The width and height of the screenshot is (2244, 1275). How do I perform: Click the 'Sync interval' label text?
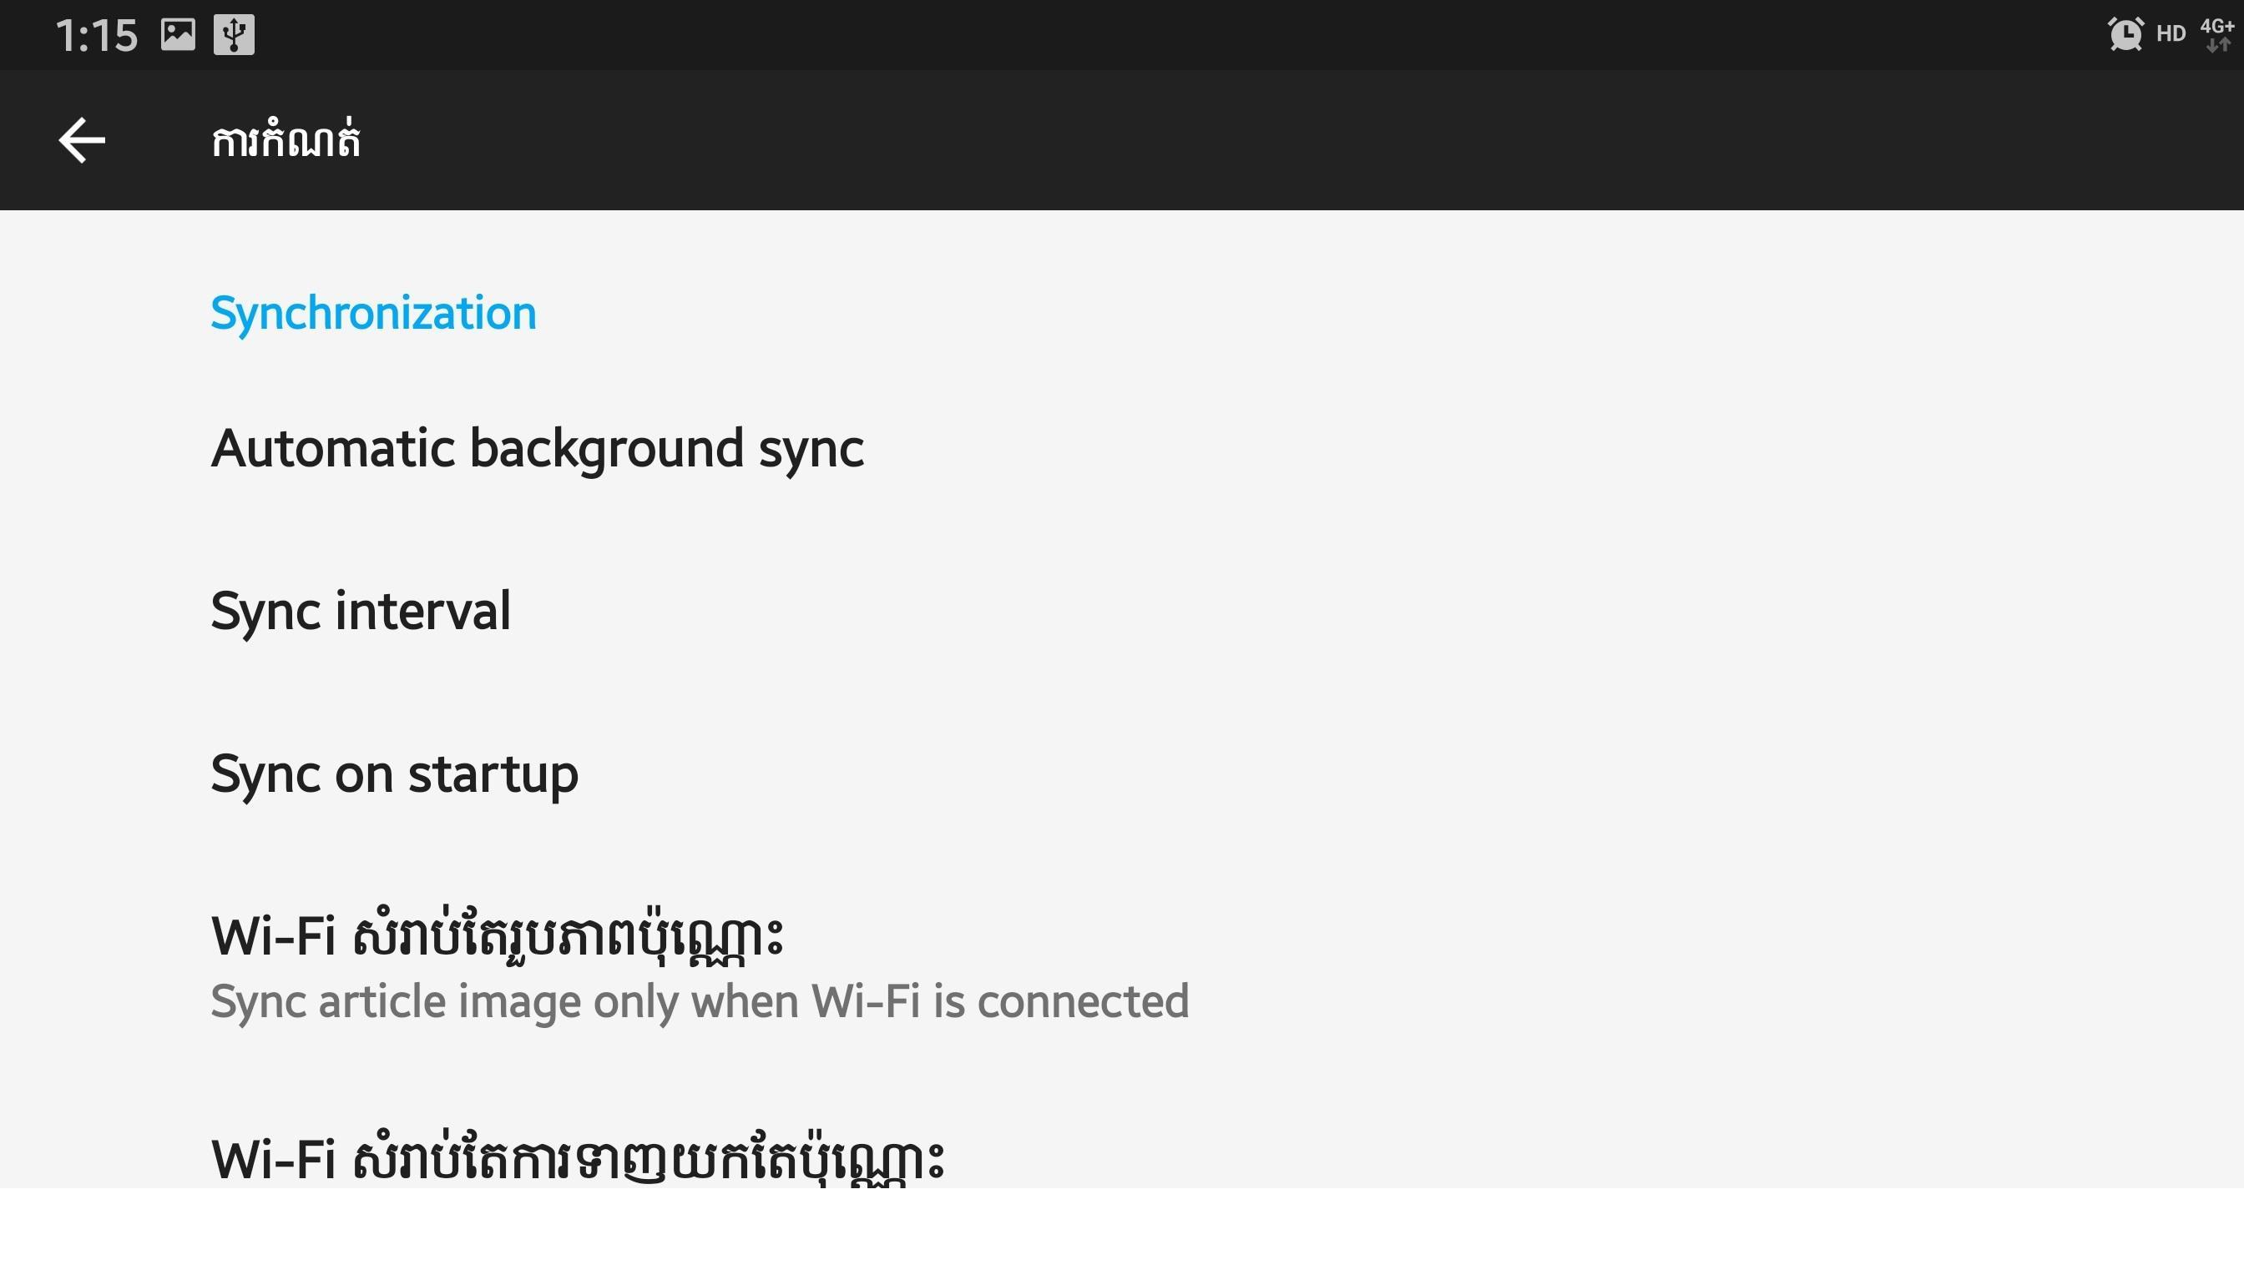360,612
